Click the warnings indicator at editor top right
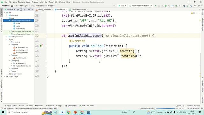The width and height of the screenshot is (204, 115). click(x=193, y=13)
